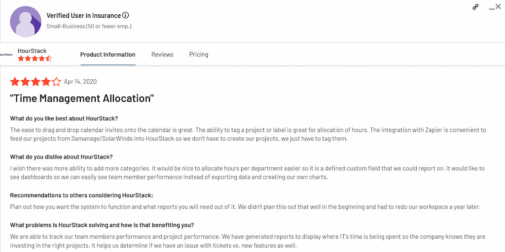Select the Verified User in Insurance name

pyautogui.click(x=83, y=15)
